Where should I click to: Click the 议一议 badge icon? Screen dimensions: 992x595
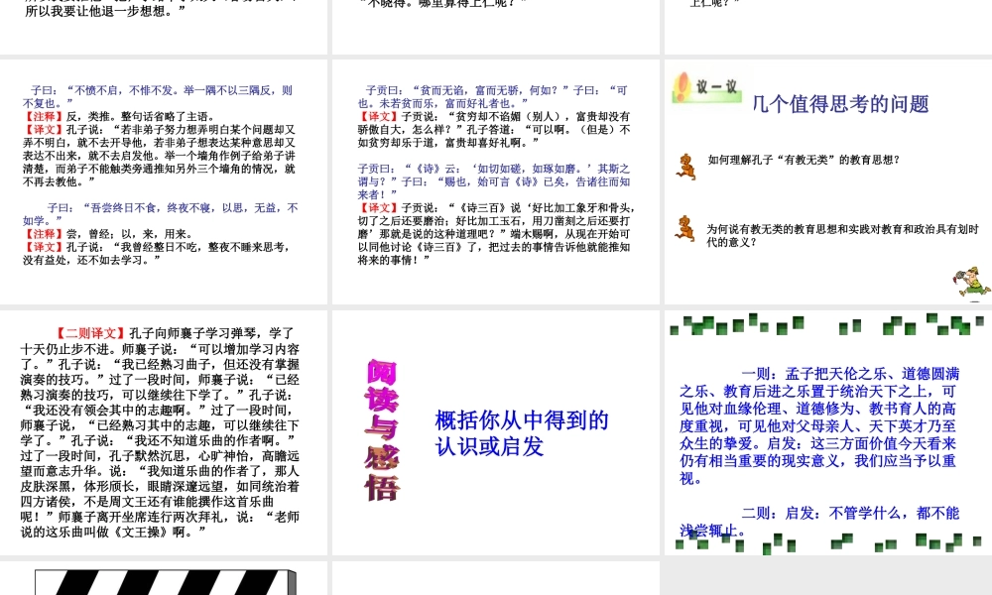pos(706,88)
